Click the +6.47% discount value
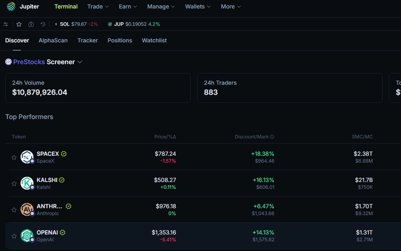 (x=264, y=206)
